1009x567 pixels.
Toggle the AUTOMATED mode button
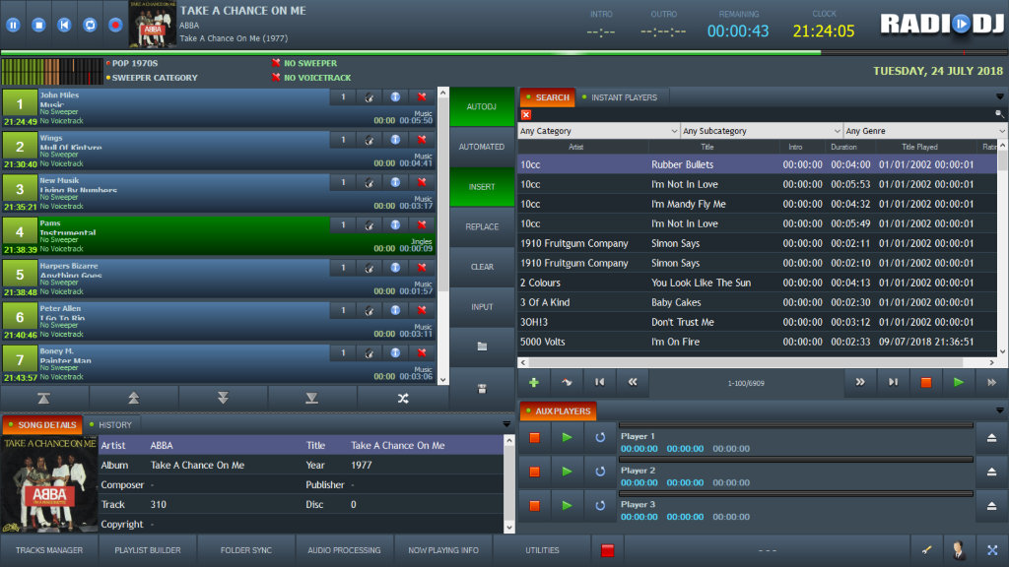click(482, 147)
